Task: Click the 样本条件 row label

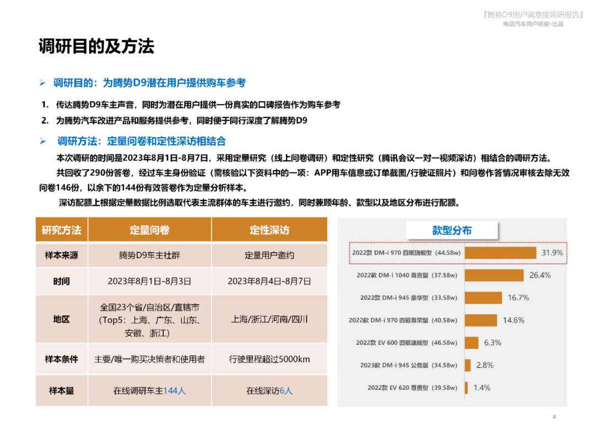Action: coord(61,358)
